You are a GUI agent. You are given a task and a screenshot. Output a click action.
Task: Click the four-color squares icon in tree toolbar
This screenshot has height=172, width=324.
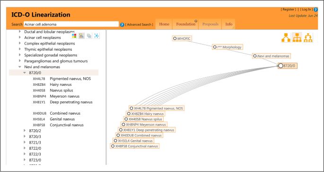tap(74, 36)
